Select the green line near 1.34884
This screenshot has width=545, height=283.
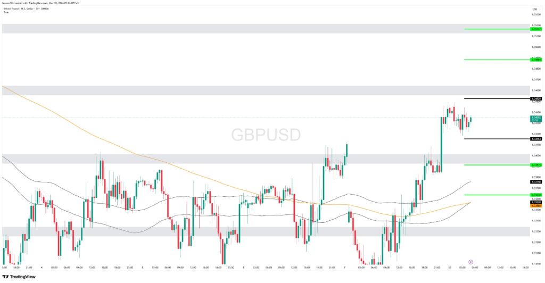495,60
